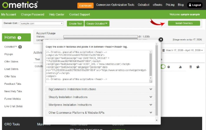Select Funnel Metrics in the sidebar

point(13,99)
